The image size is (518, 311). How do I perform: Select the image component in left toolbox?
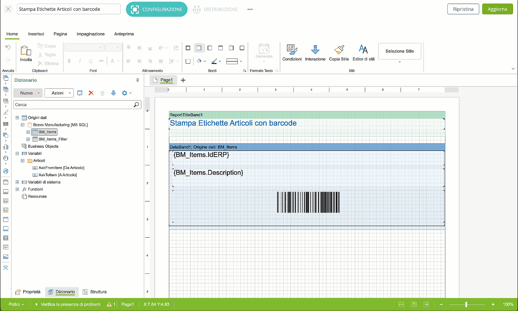click(x=6, y=256)
